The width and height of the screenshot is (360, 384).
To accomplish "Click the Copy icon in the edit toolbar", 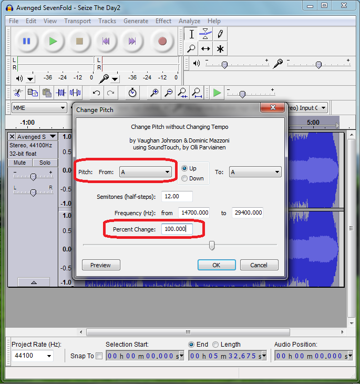I will tap(33, 93).
